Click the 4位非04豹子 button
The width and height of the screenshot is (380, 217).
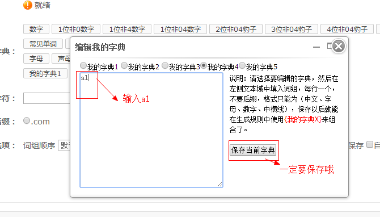347,30
